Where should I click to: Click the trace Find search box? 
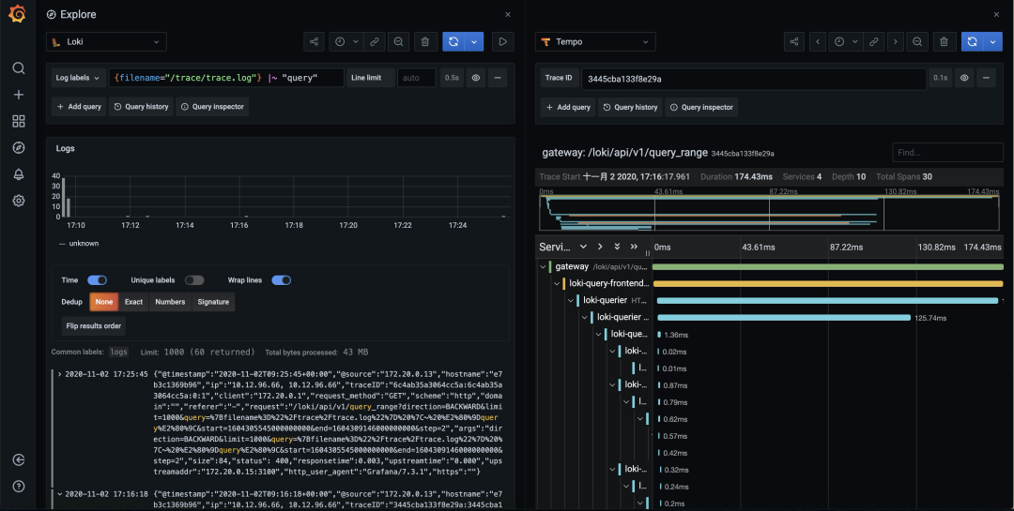coord(947,153)
